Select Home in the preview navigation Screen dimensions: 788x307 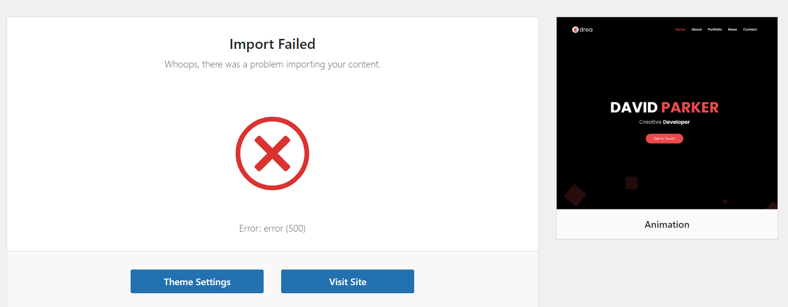(x=680, y=29)
